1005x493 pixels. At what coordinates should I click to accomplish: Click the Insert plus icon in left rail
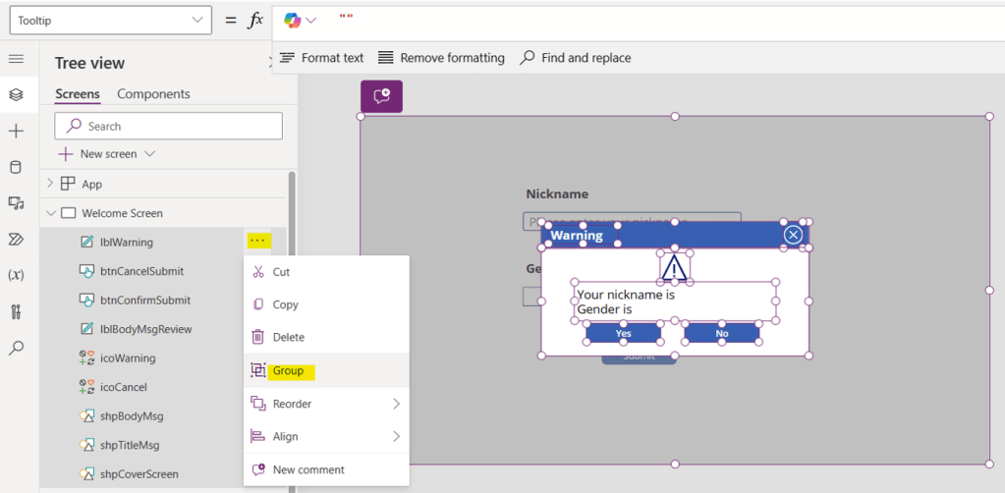(16, 132)
